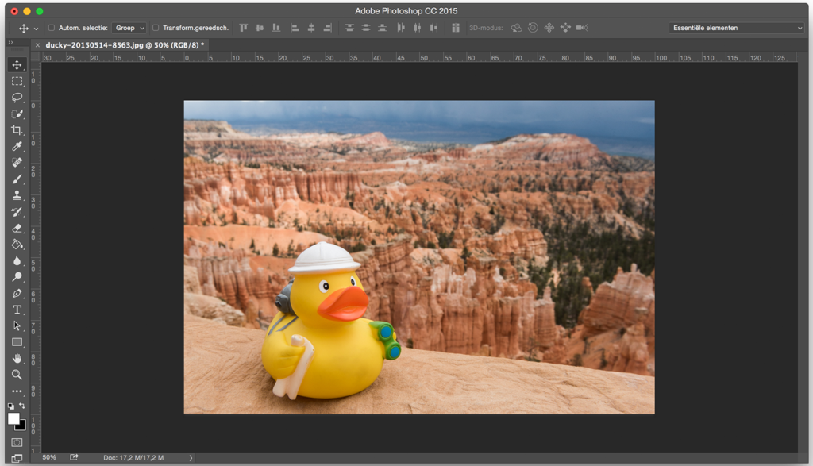The height and width of the screenshot is (466, 813).
Task: Select the Crop tool
Action: (17, 130)
